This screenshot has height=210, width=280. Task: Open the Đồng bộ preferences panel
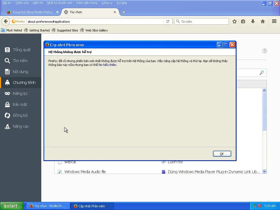[21, 115]
